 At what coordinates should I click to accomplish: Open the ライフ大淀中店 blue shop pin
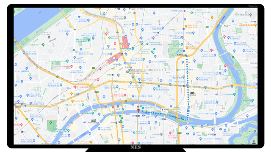[67, 34]
